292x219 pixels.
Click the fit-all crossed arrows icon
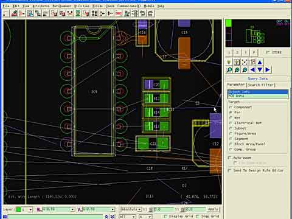[245, 62]
